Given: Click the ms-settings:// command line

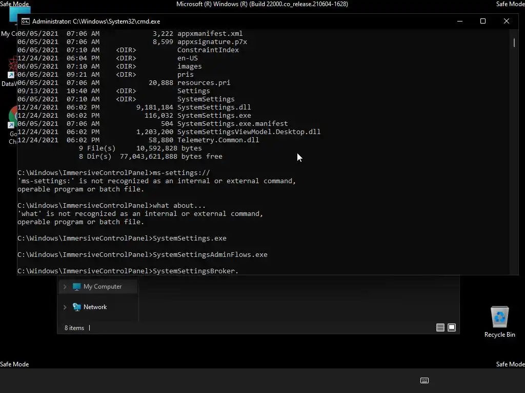Looking at the screenshot, I should [113, 173].
